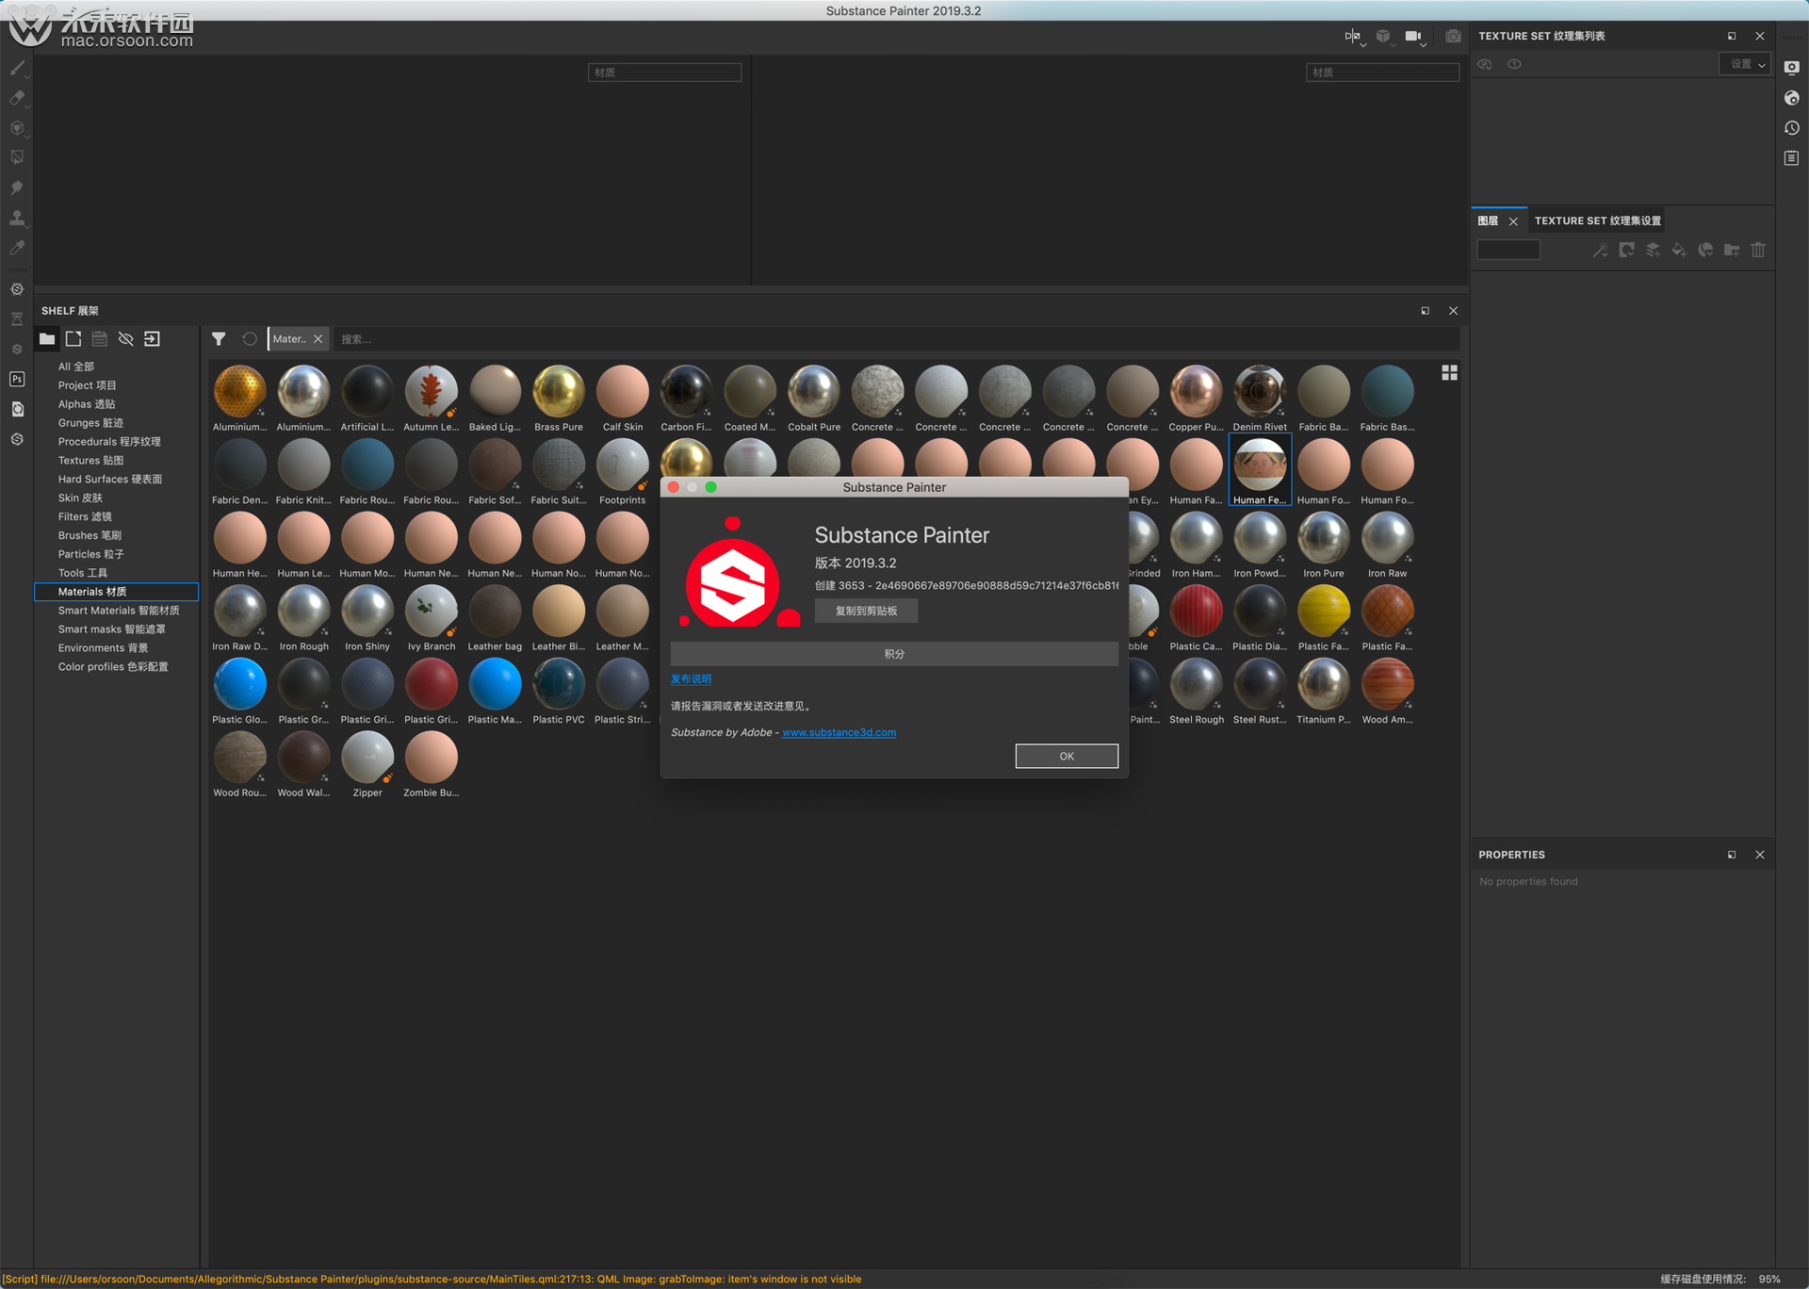
Task: Open left viewport 材质 channel dropdown
Action: pos(664,73)
